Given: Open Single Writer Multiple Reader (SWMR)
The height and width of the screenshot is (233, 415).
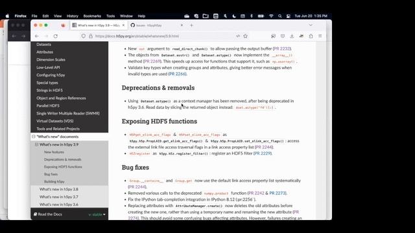Looking at the screenshot, I should click(x=68, y=113).
